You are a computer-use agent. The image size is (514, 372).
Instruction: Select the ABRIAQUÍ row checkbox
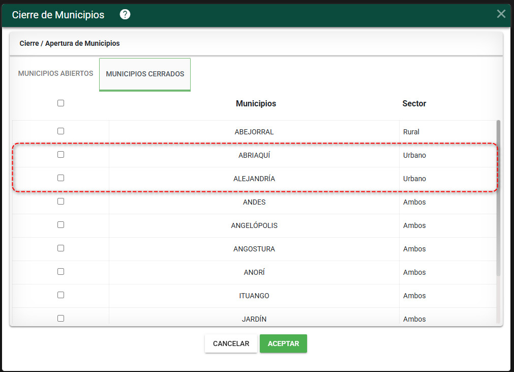coord(61,155)
